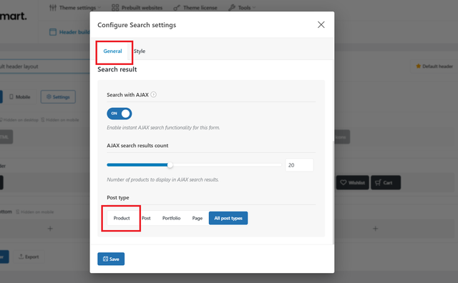Open Prebuilt websites in background page

pyautogui.click(x=137, y=8)
